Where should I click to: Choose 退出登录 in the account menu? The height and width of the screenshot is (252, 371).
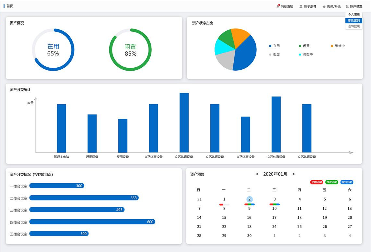(354, 26)
